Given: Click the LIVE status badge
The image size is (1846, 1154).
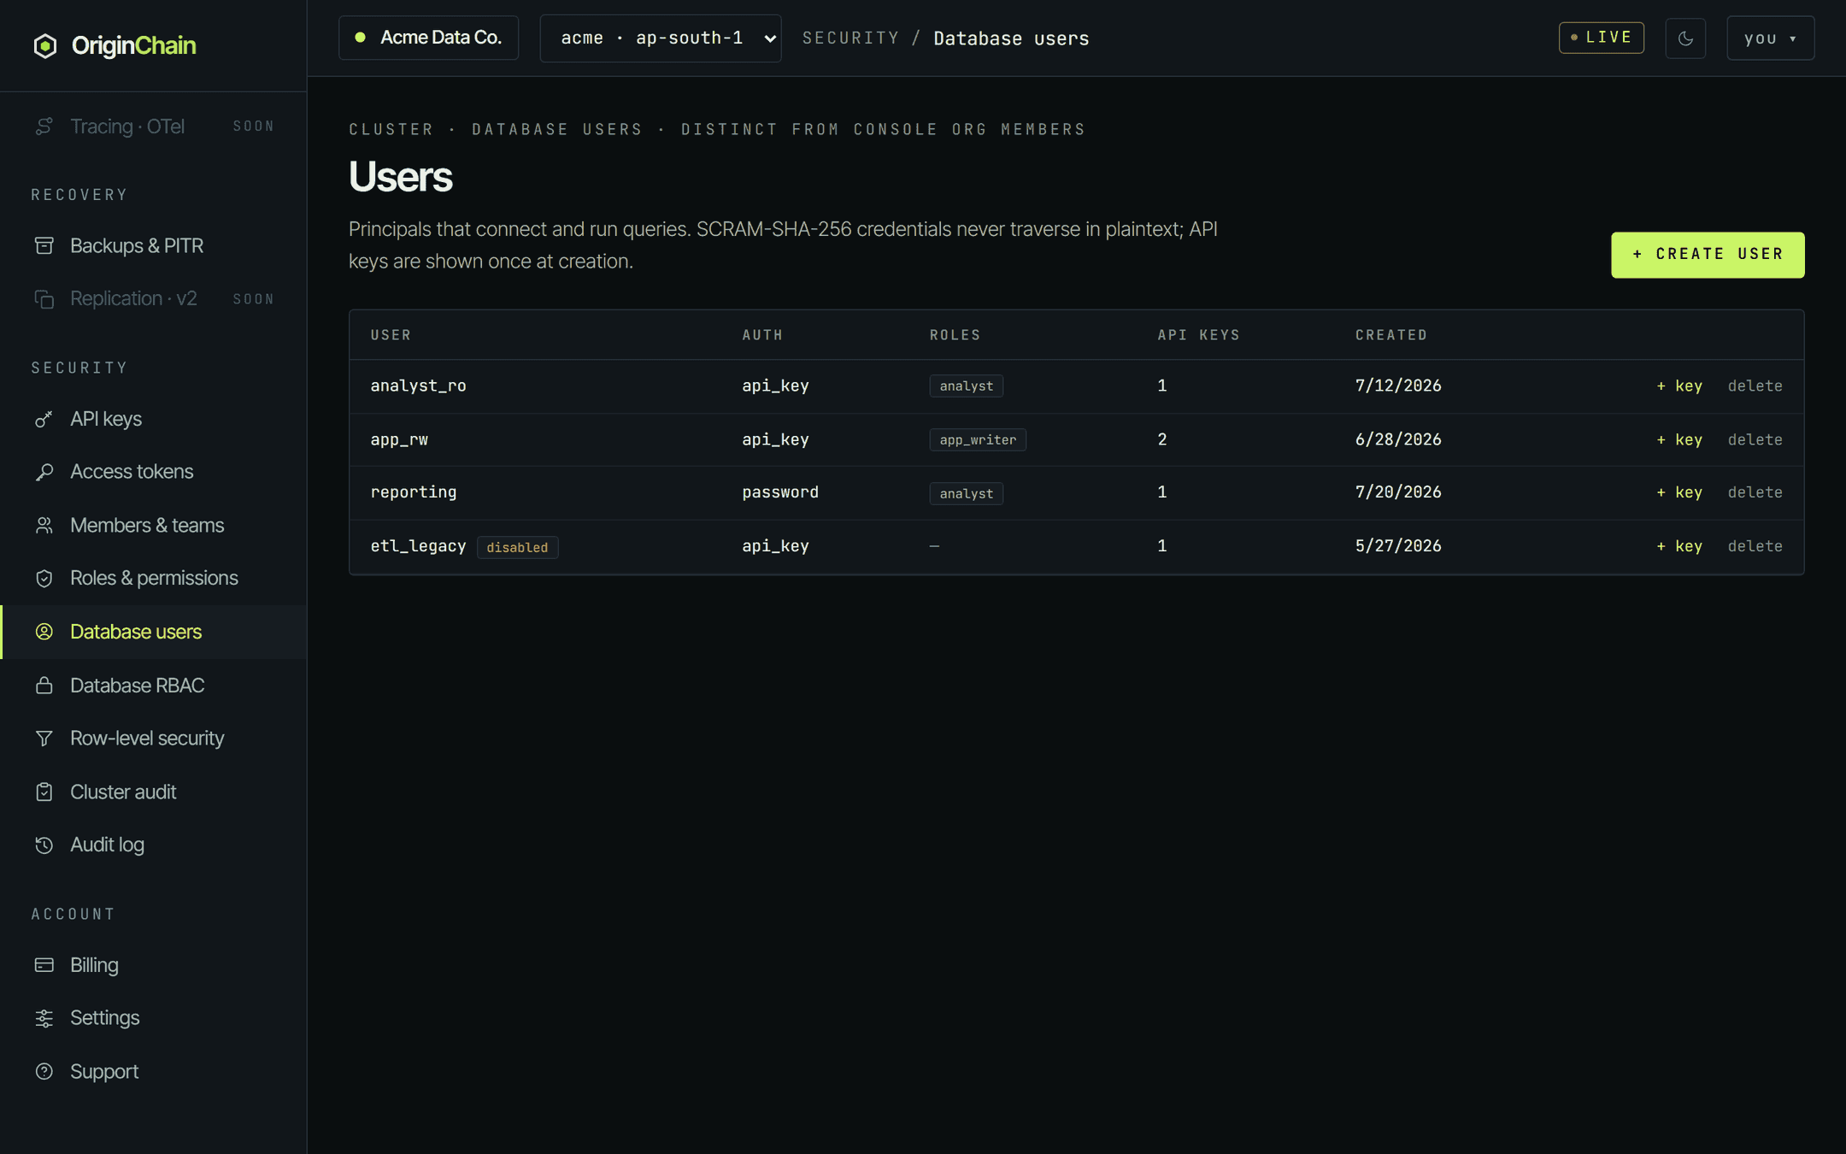Looking at the screenshot, I should (1601, 38).
